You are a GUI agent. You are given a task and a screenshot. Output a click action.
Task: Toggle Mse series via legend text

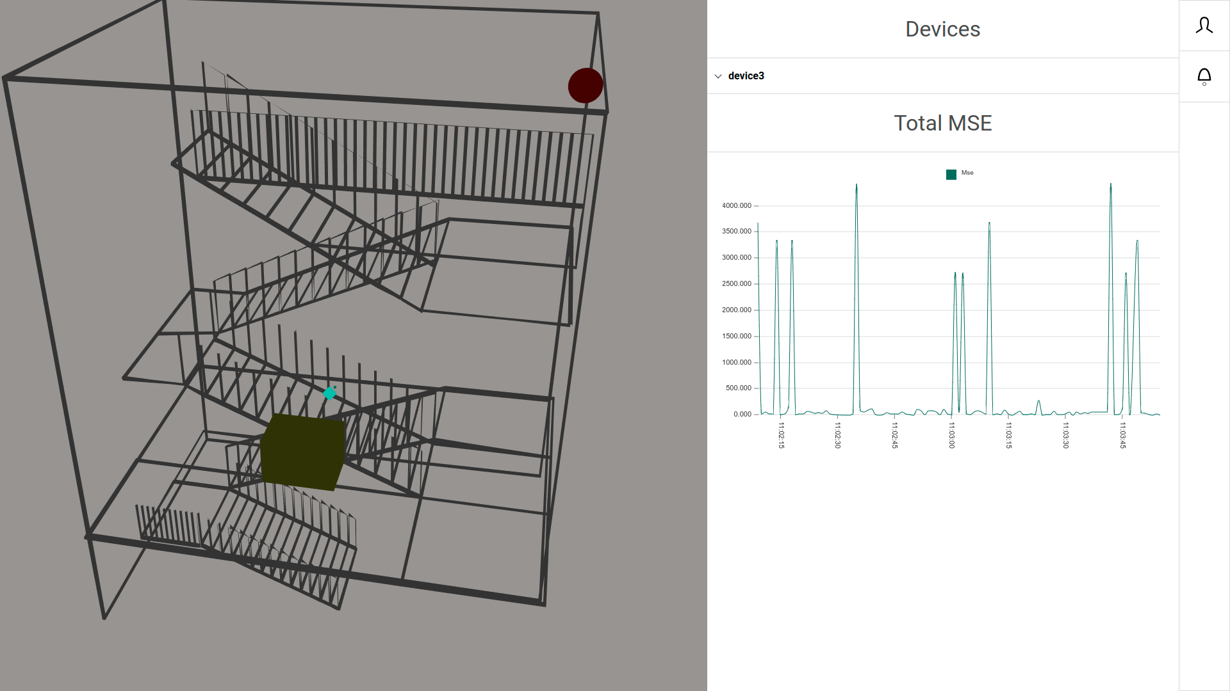(967, 173)
